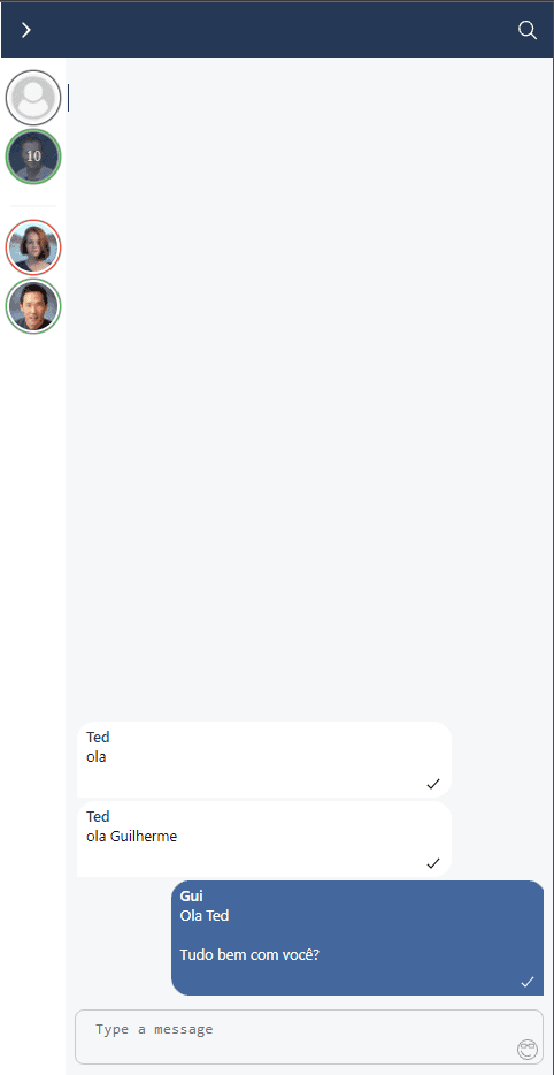Expand the sidebar with the header chevron
The width and height of the screenshot is (554, 1075).
click(x=26, y=30)
